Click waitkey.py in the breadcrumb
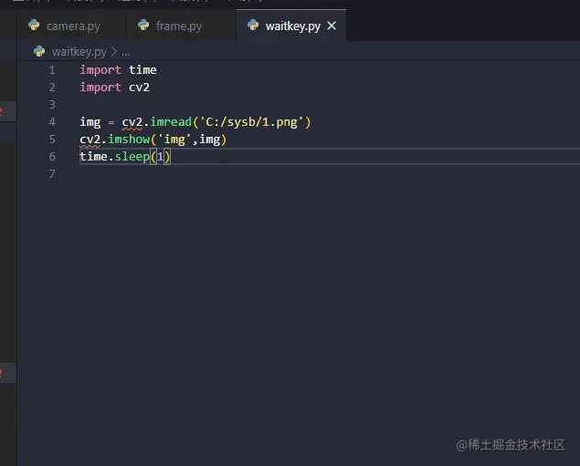The image size is (580, 466). (79, 52)
